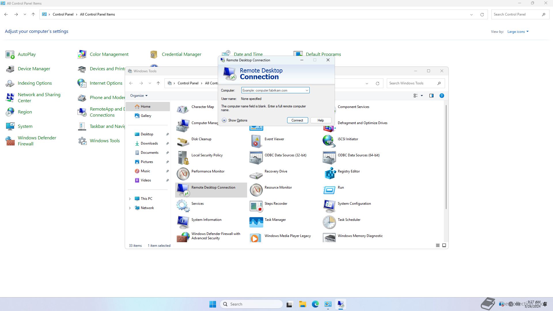Click the Computer name input field
Image resolution: width=553 pixels, height=311 pixels.
(x=273, y=90)
